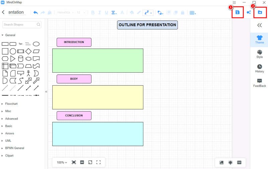Click the back arrow beside the file name
The image size is (268, 169).
click(x=3, y=12)
